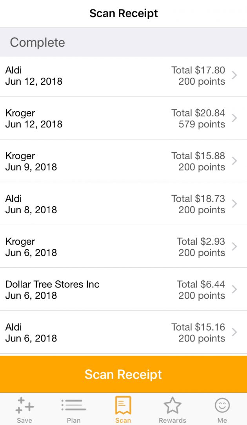Select the Save plus icon
This screenshot has width=247, height=425.
tap(24, 404)
